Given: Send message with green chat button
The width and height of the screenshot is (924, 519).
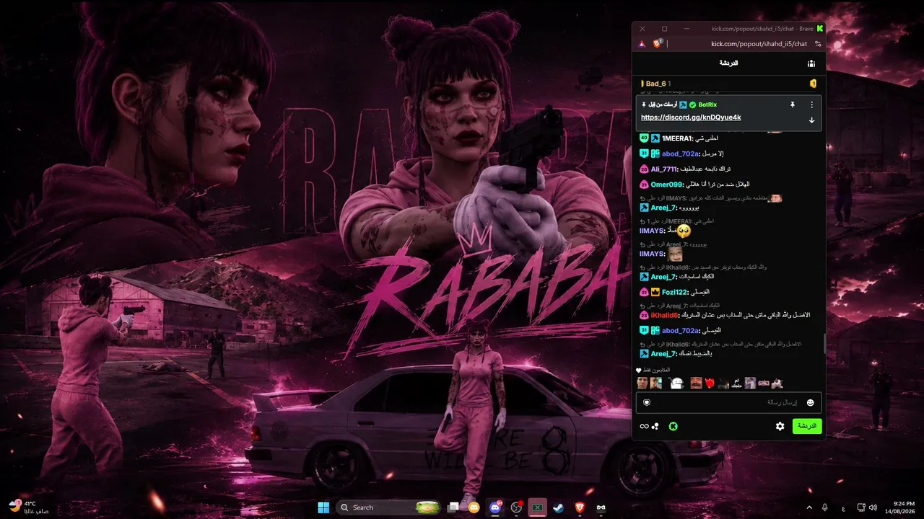Looking at the screenshot, I should [807, 426].
